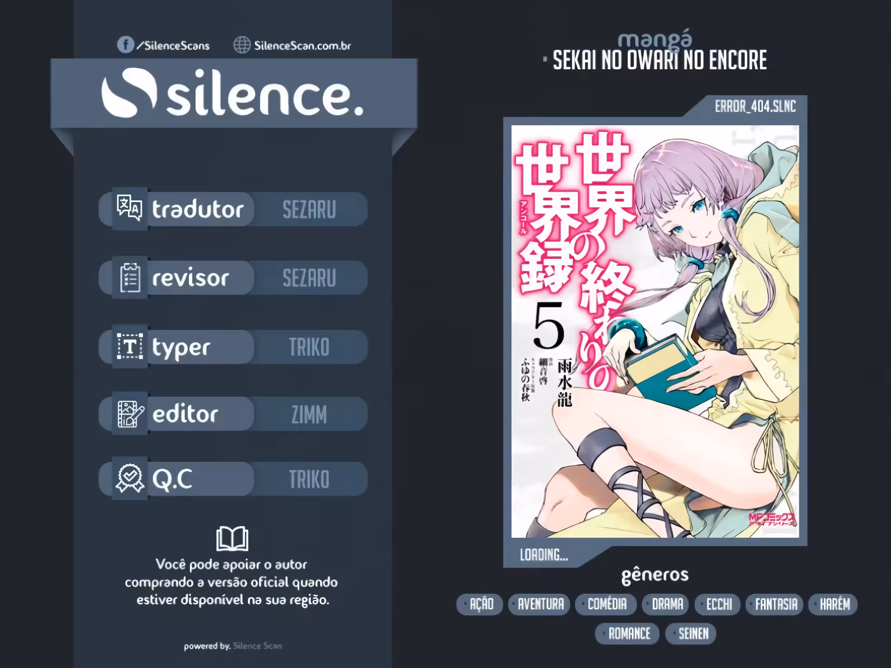Select the FANTASIA genre tag
Viewport: 891px width, 668px height.
tap(774, 604)
